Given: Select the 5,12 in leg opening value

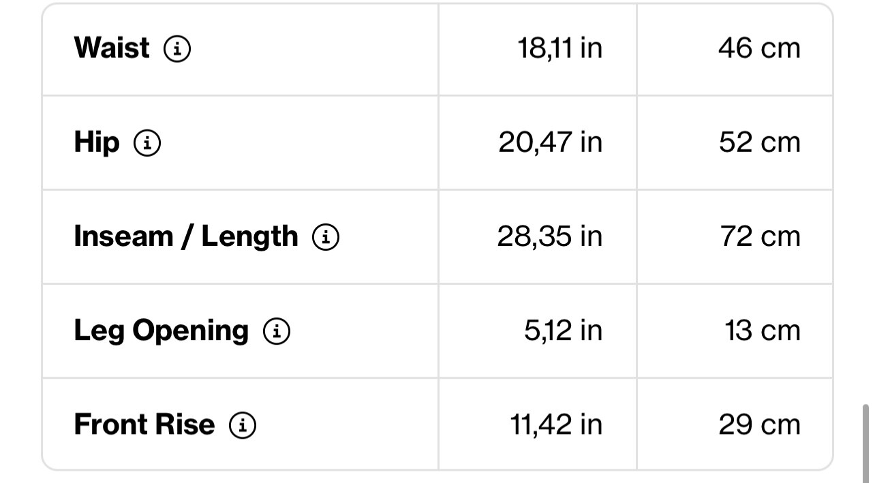Looking at the screenshot, I should (563, 330).
